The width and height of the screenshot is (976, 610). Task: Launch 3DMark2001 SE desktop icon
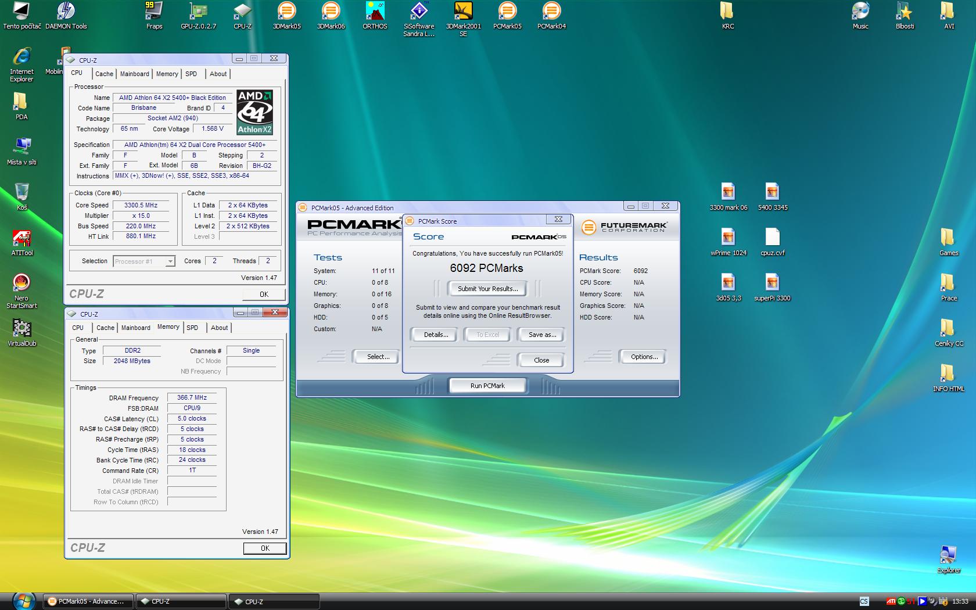tap(463, 19)
